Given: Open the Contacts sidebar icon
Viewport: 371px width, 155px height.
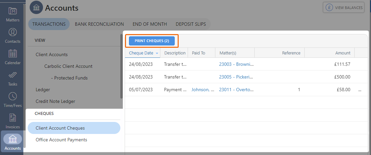Looking at the screenshot, I should point(13,35).
